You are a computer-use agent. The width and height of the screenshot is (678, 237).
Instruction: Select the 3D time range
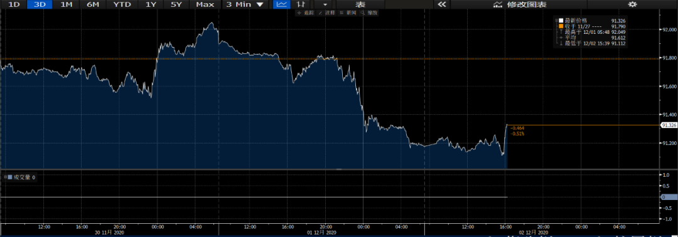point(40,5)
